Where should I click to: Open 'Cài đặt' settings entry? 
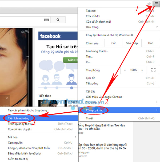coord(119,92)
